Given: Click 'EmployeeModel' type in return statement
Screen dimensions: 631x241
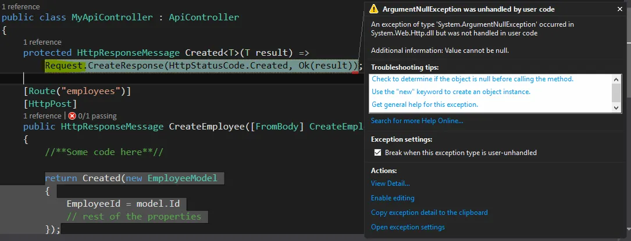Looking at the screenshot, I should coord(182,178).
